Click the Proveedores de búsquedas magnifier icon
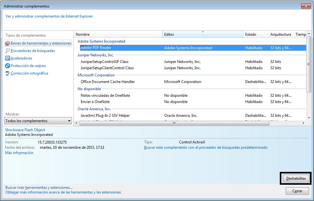314x201 pixels. [x=8, y=51]
